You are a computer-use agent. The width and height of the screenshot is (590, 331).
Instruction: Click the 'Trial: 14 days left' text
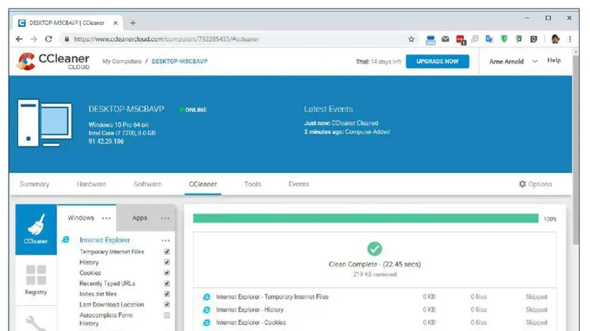[x=378, y=61]
